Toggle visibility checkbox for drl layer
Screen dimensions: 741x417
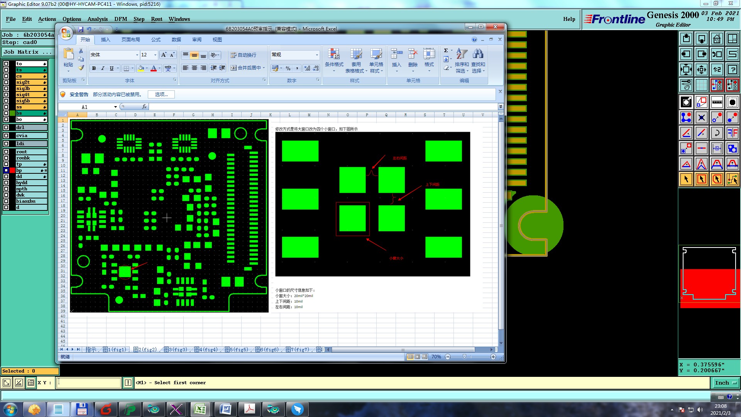6,127
